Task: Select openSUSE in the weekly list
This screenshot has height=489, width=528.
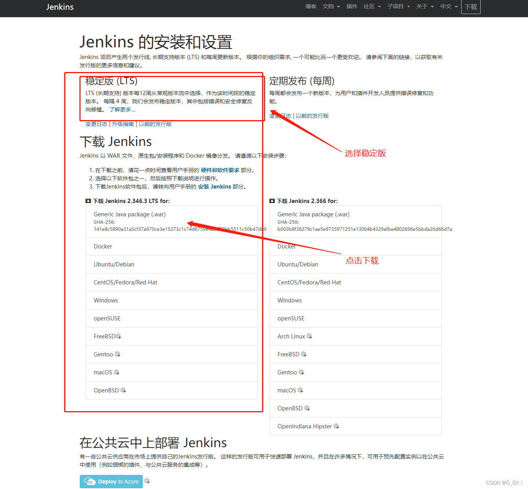Action: (356, 318)
